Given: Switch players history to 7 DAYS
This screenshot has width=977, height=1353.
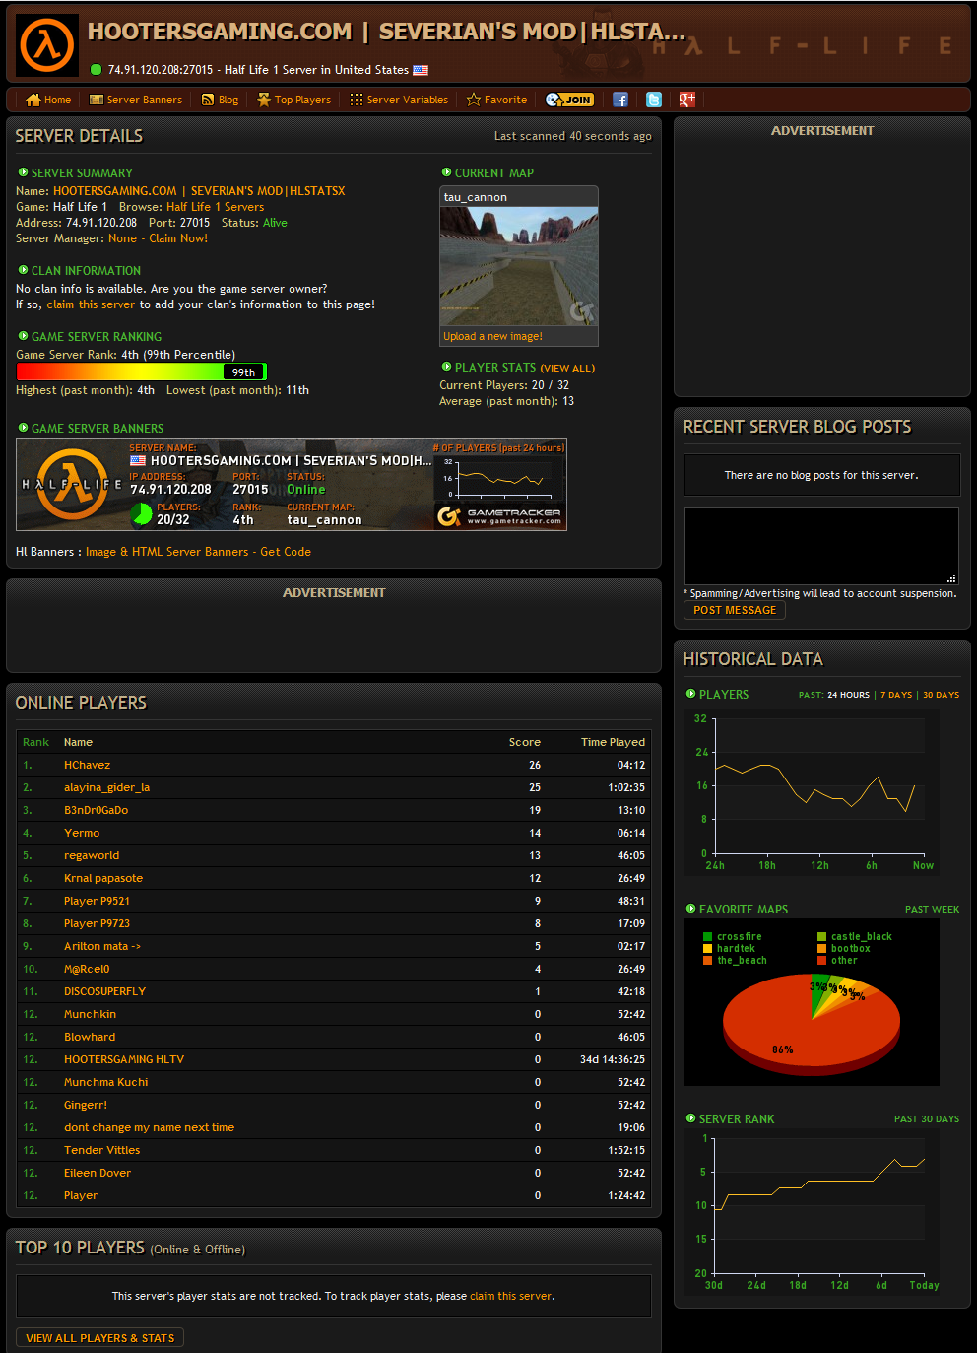Looking at the screenshot, I should click(x=896, y=695).
